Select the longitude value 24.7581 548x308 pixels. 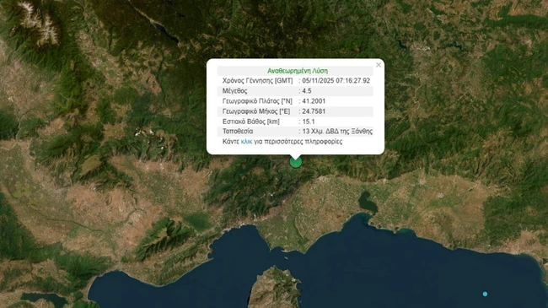(314, 111)
